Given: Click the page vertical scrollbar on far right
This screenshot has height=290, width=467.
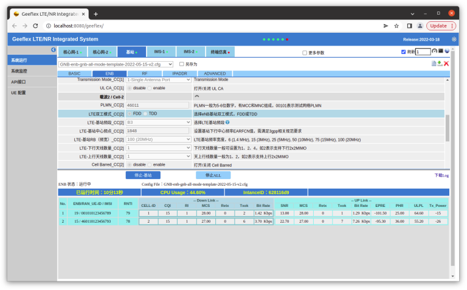Looking at the screenshot, I should [x=452, y=158].
